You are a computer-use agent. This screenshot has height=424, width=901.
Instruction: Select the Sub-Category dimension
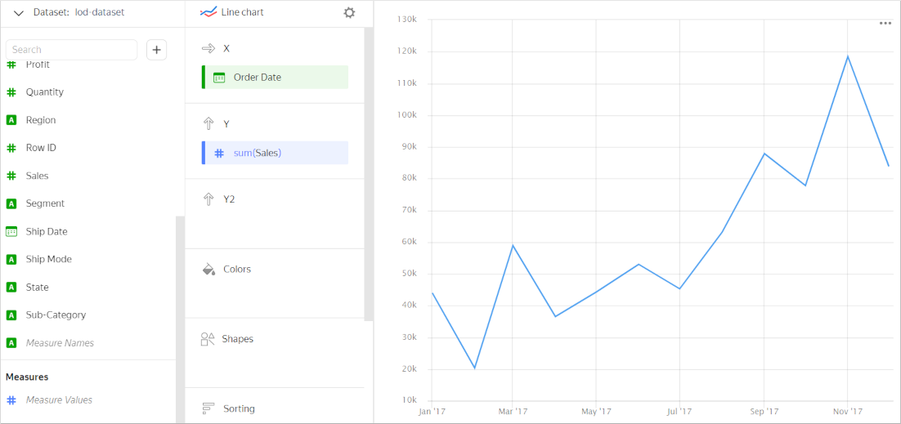pyautogui.click(x=56, y=315)
